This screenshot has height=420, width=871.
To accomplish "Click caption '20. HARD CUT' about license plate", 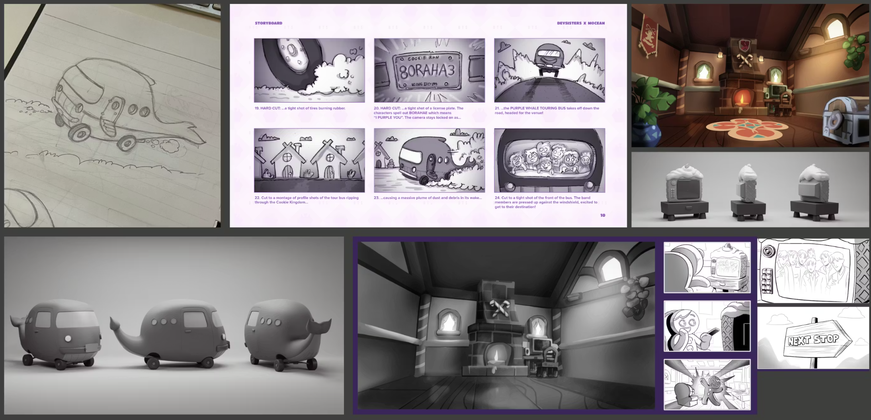I will tap(419, 113).
